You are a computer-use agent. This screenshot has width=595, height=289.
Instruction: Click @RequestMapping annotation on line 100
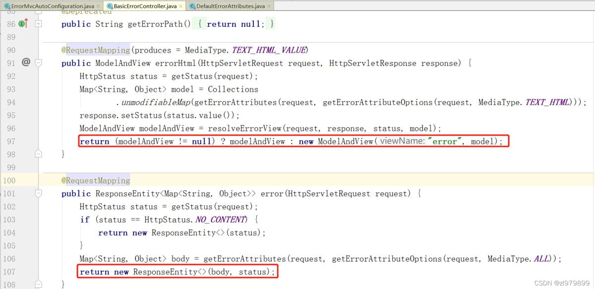pyautogui.click(x=95, y=180)
